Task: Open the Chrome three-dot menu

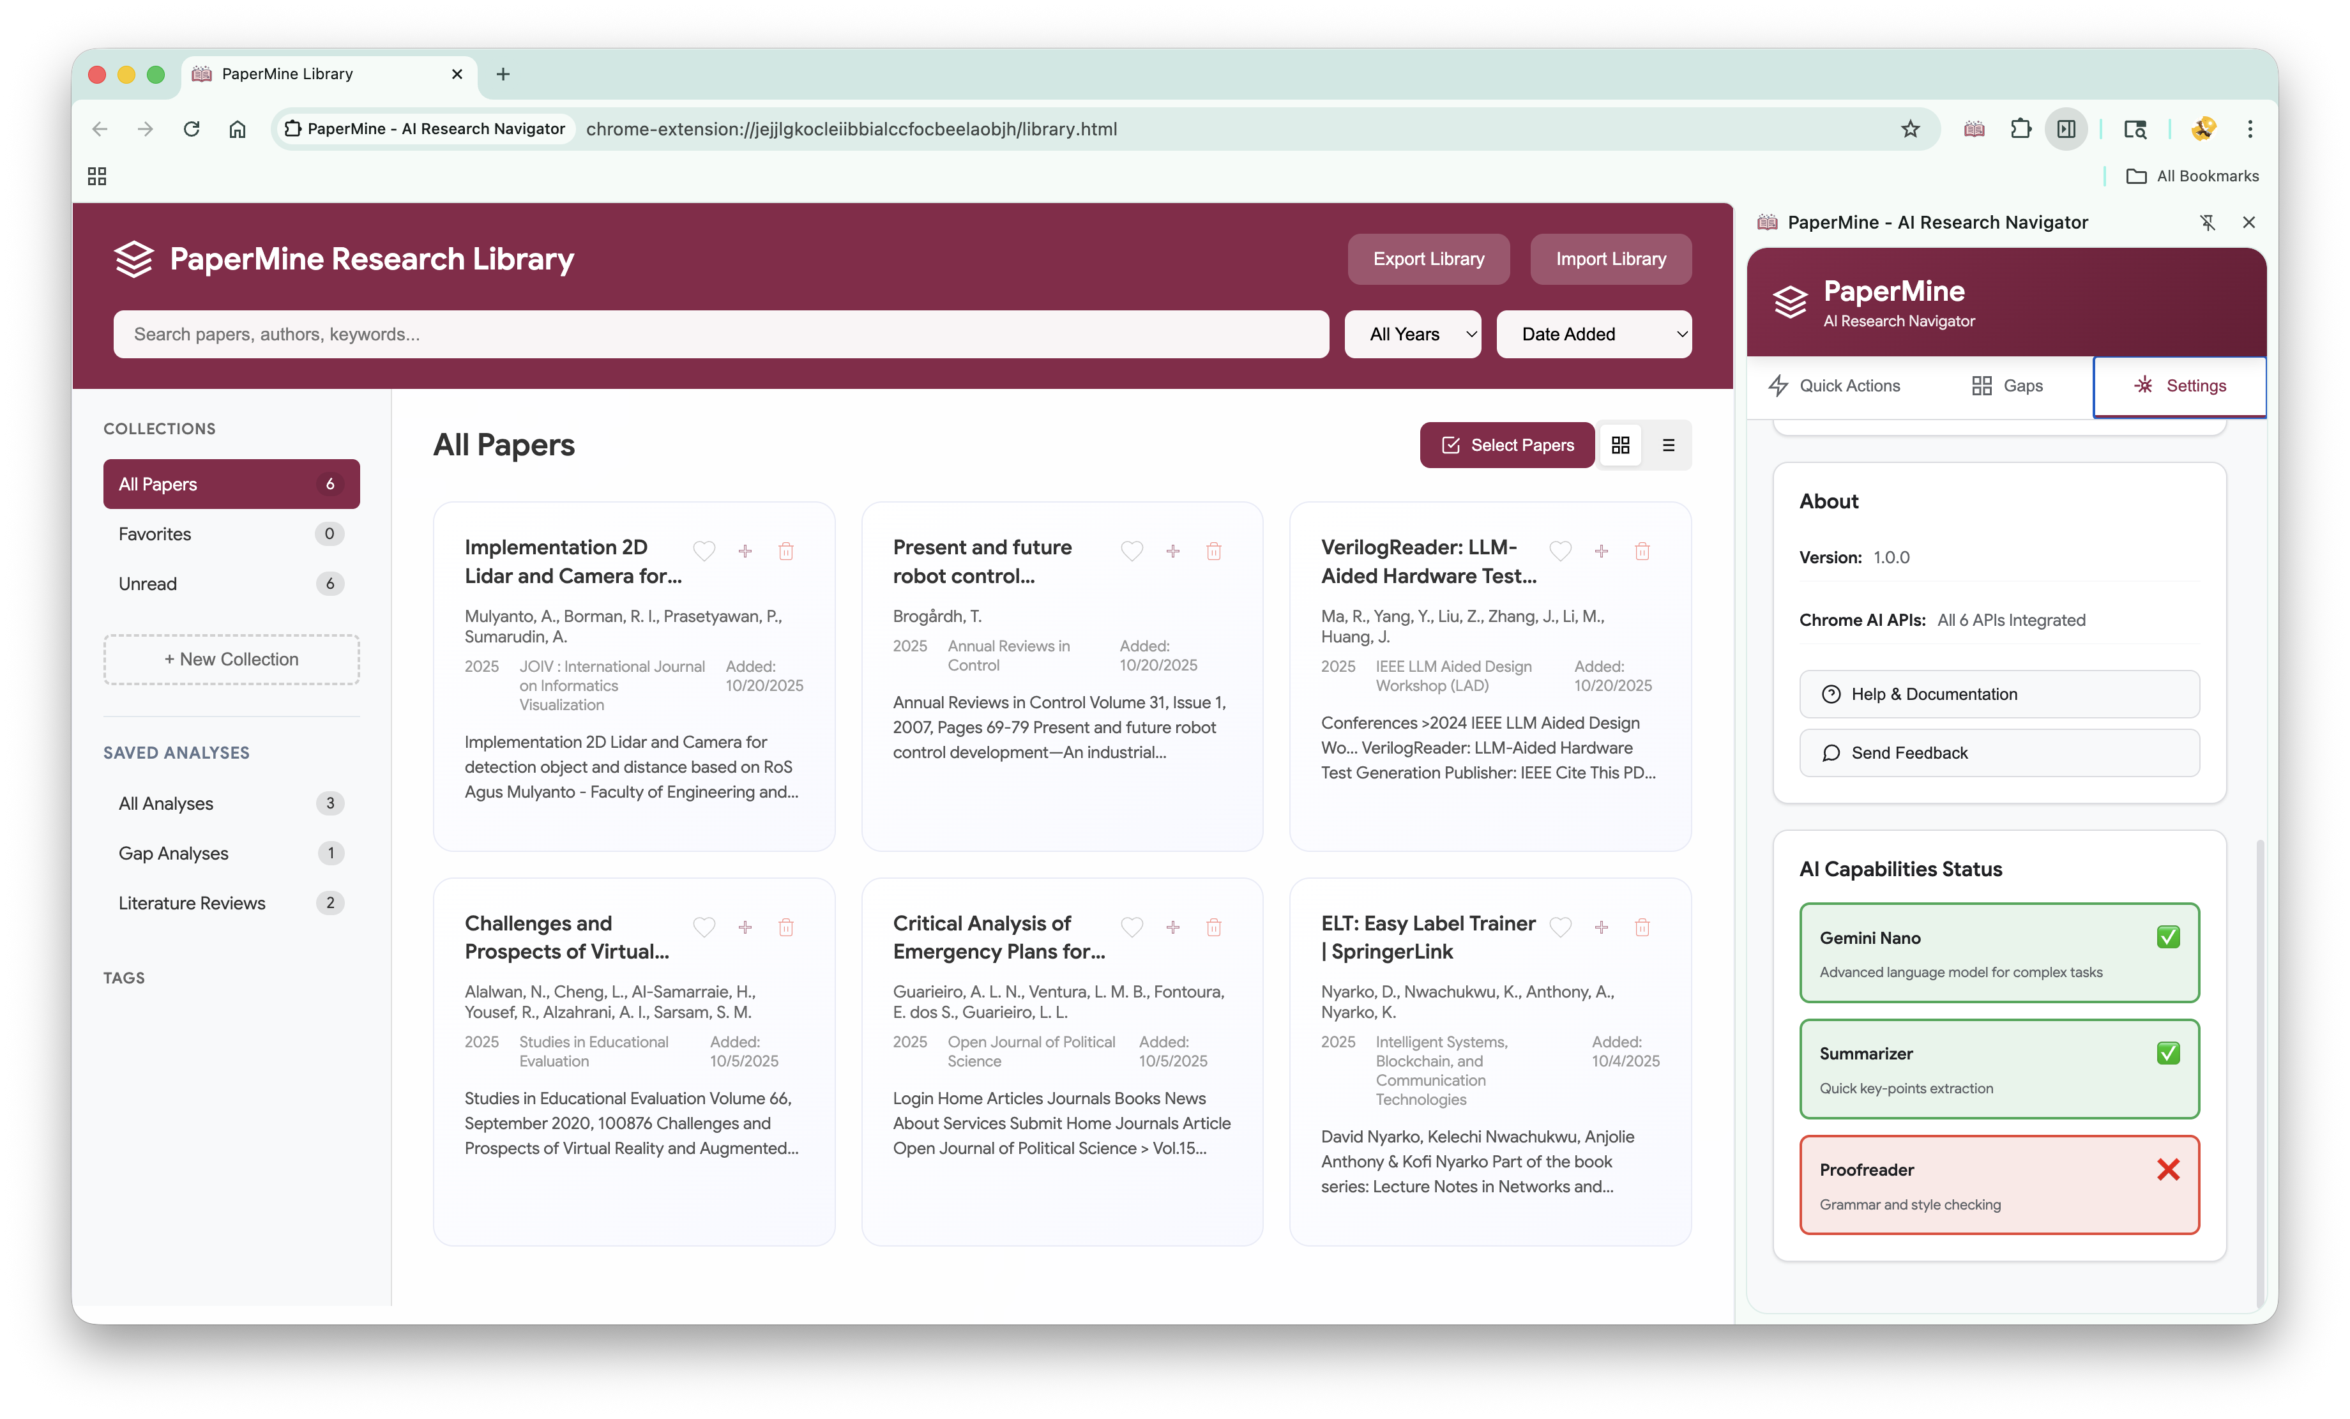Action: 2250,129
